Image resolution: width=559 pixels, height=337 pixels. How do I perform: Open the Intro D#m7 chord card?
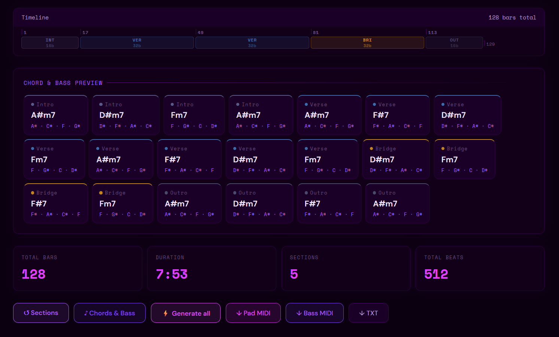(126, 115)
